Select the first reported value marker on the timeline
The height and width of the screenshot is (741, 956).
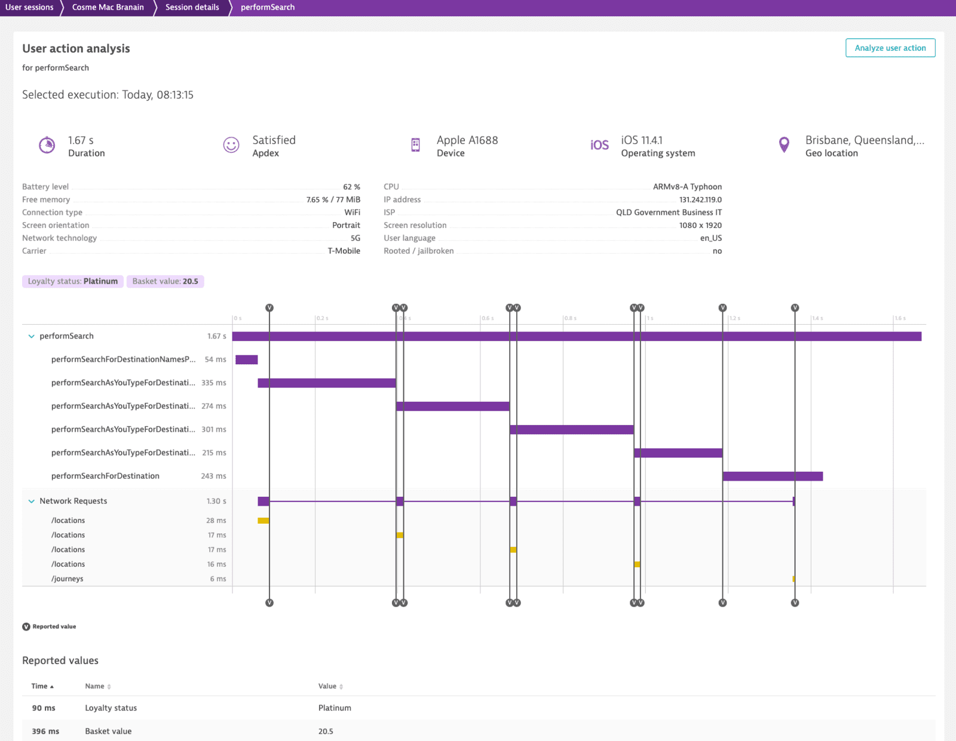coord(269,307)
